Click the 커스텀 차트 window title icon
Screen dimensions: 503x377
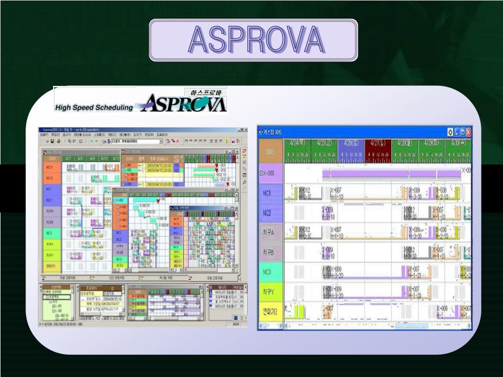[x=261, y=132]
